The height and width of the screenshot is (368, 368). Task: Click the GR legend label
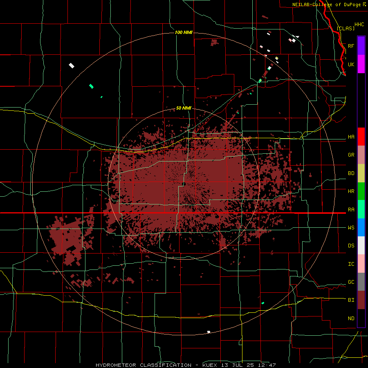pyautogui.click(x=351, y=155)
